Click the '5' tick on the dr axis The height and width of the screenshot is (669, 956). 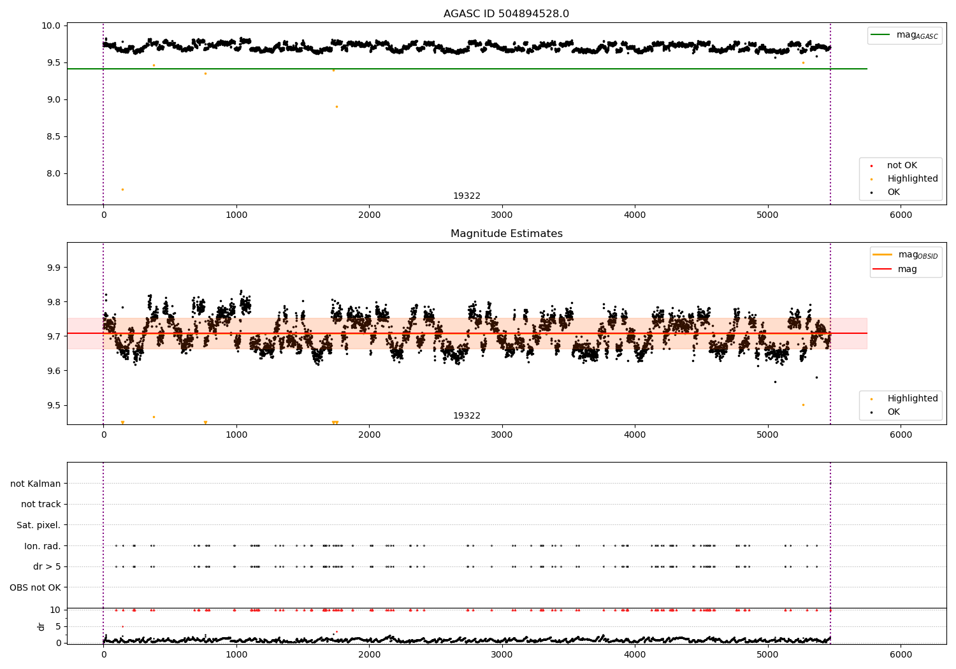pos(59,627)
